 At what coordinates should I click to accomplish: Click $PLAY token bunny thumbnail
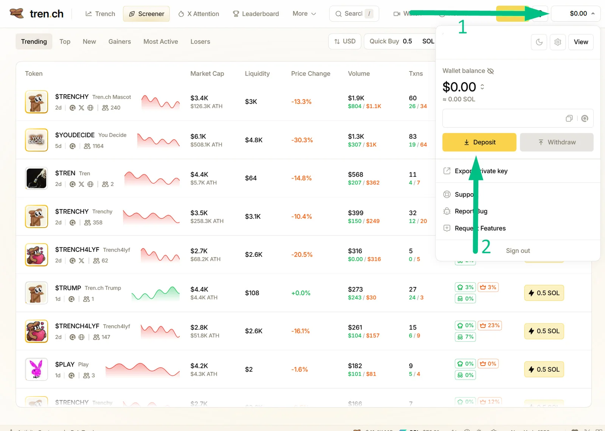coord(36,369)
